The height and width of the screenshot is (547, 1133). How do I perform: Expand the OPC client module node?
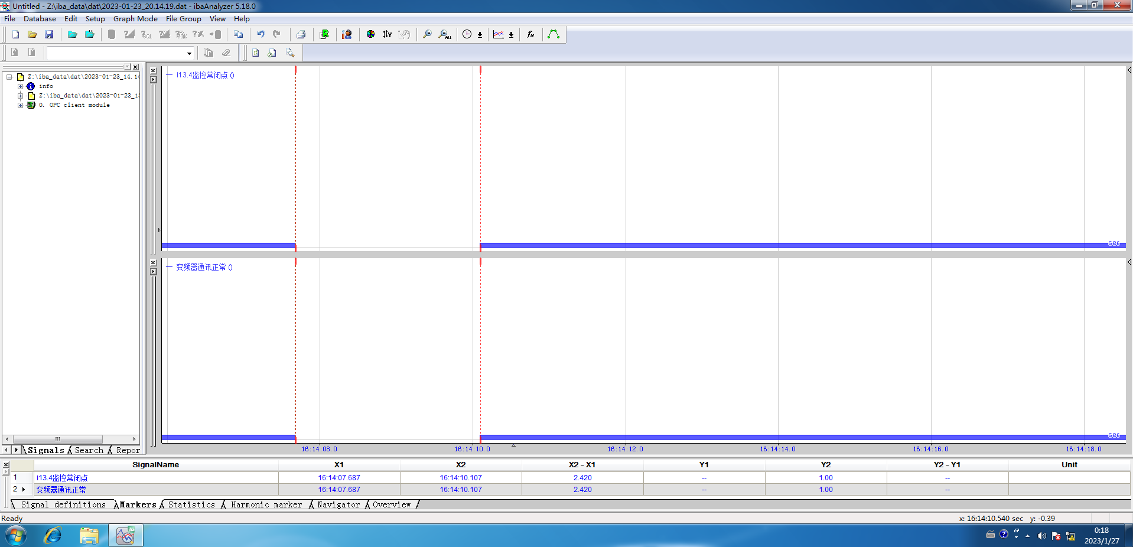(x=20, y=105)
